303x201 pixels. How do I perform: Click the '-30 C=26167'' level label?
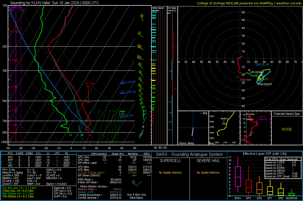click(x=128, y=82)
